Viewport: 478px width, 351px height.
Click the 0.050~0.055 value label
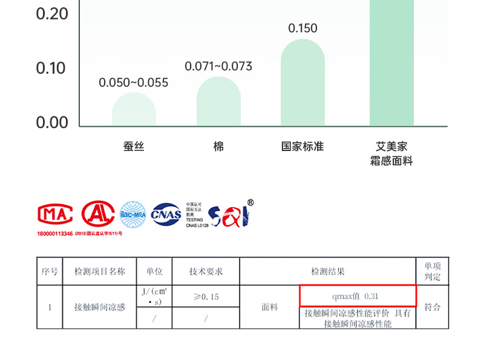134,83
